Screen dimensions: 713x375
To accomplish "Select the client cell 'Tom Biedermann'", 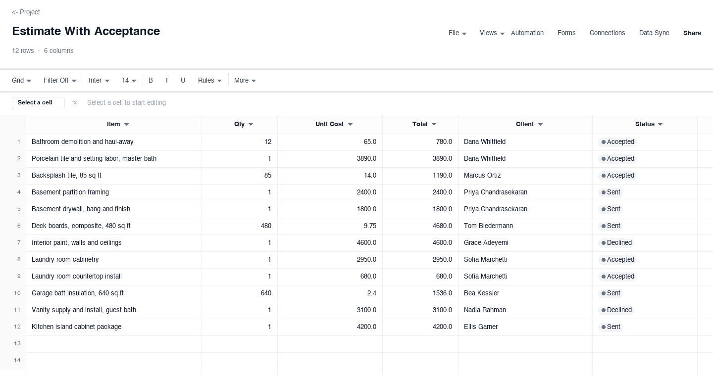I will 525,226.
